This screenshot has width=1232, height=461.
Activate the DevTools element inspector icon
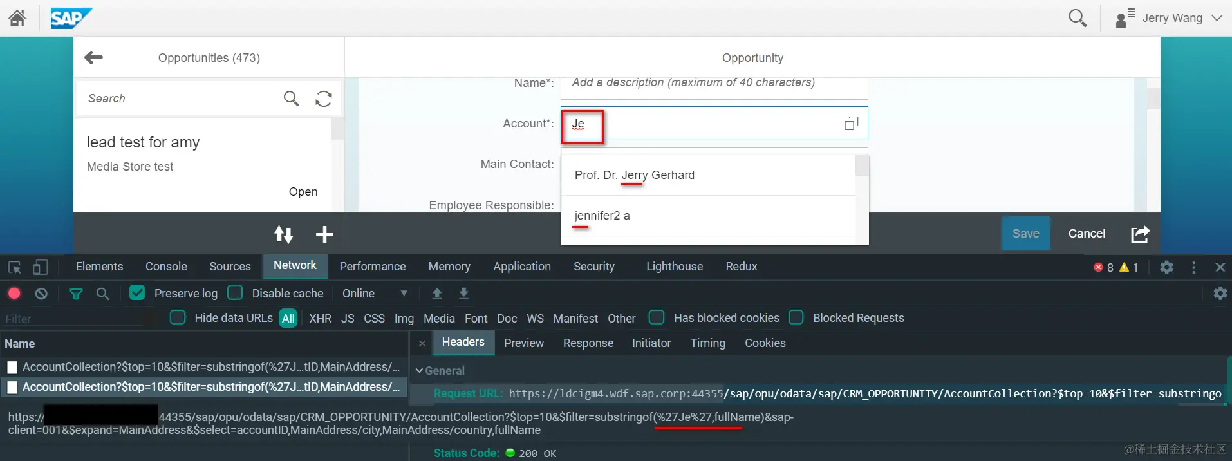tap(14, 267)
